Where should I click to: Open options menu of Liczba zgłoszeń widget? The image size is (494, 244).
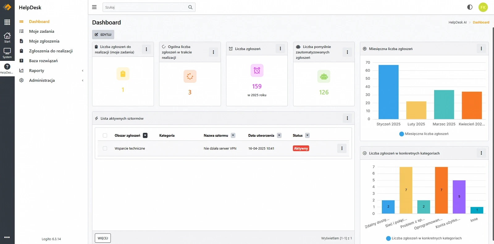[x=280, y=48]
